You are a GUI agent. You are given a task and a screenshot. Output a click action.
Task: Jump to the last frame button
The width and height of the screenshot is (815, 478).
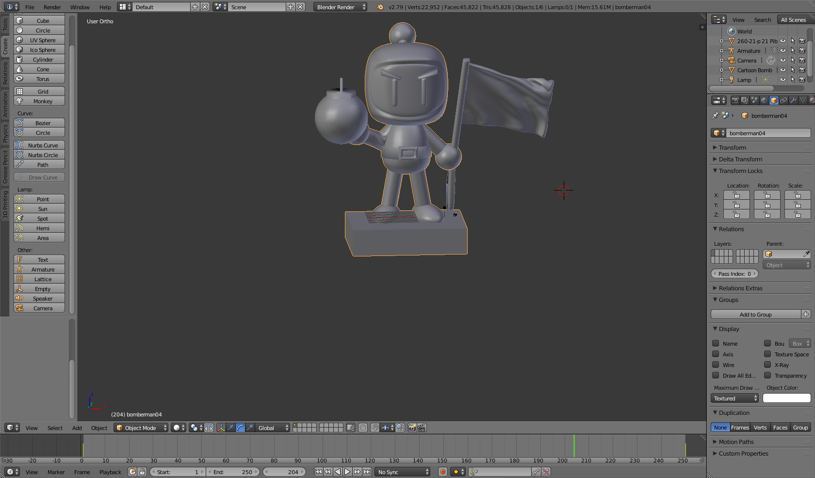click(x=367, y=472)
